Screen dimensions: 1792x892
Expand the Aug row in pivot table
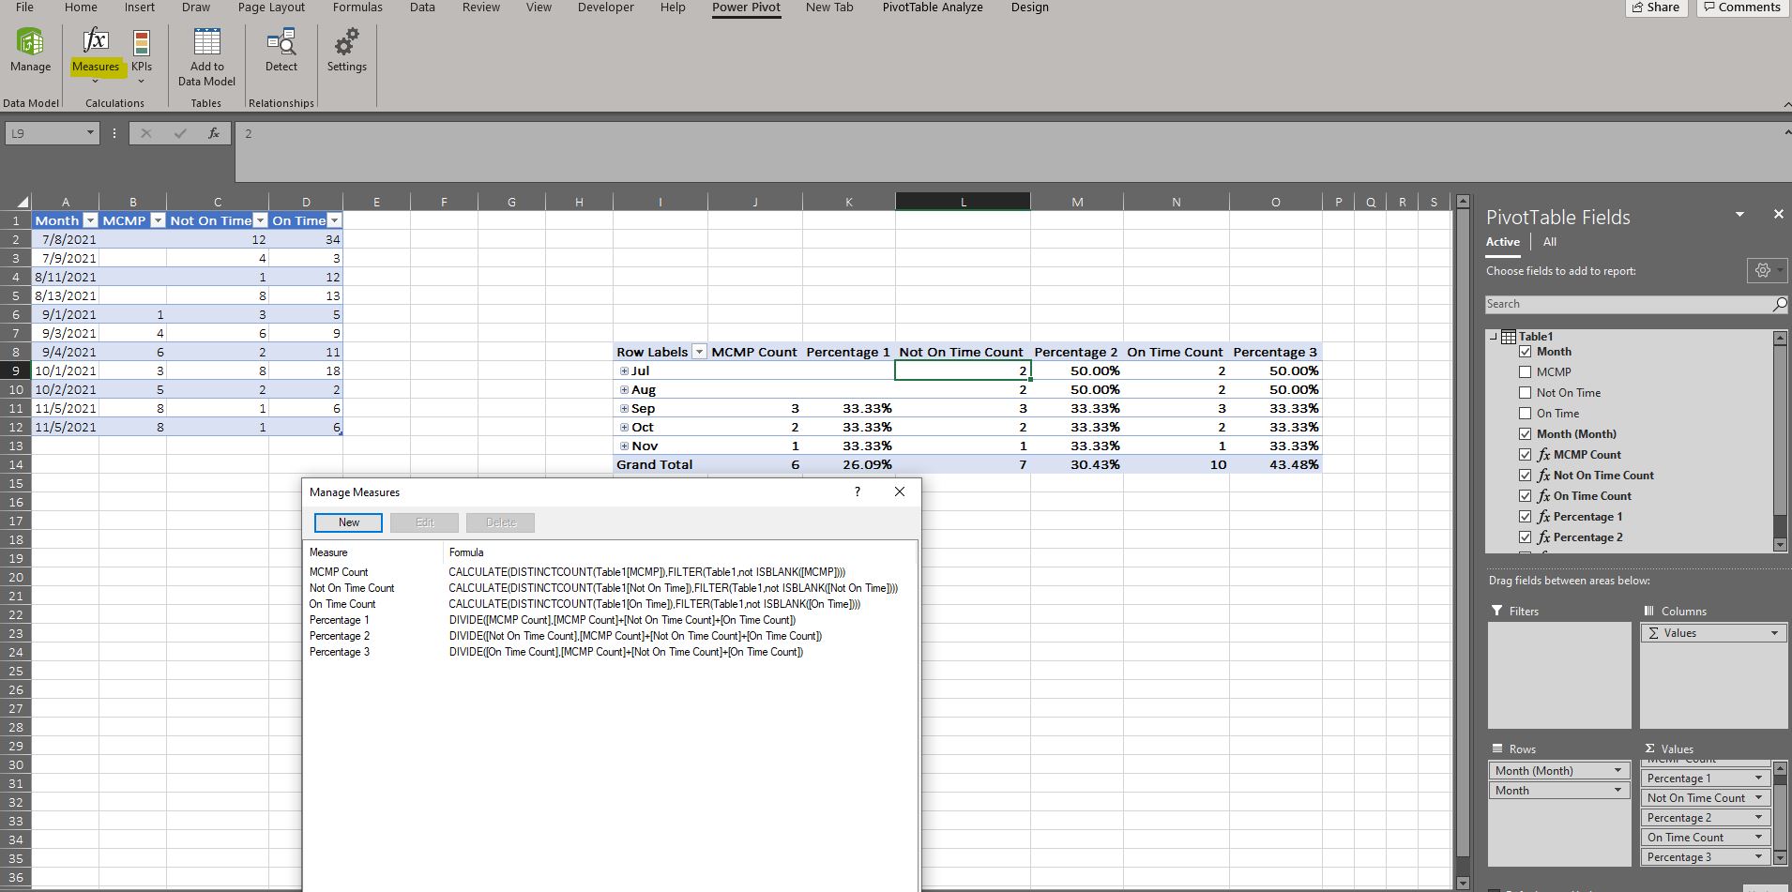pyautogui.click(x=624, y=389)
